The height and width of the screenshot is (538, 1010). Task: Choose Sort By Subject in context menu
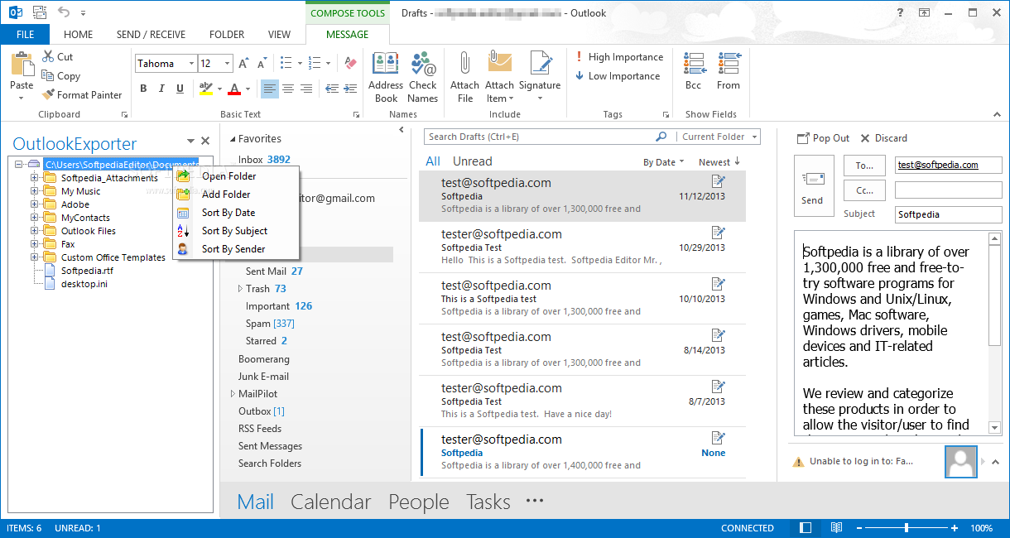tap(237, 231)
